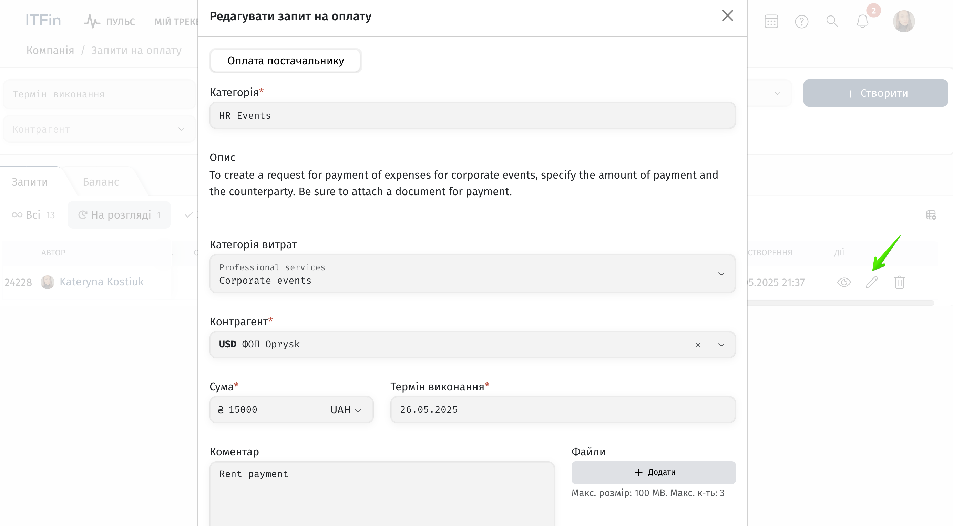Click the Дії column header
This screenshot has width=953, height=526.
click(x=839, y=253)
